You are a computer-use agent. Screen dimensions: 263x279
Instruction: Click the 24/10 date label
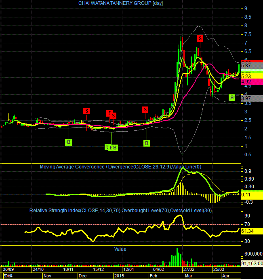(38, 269)
